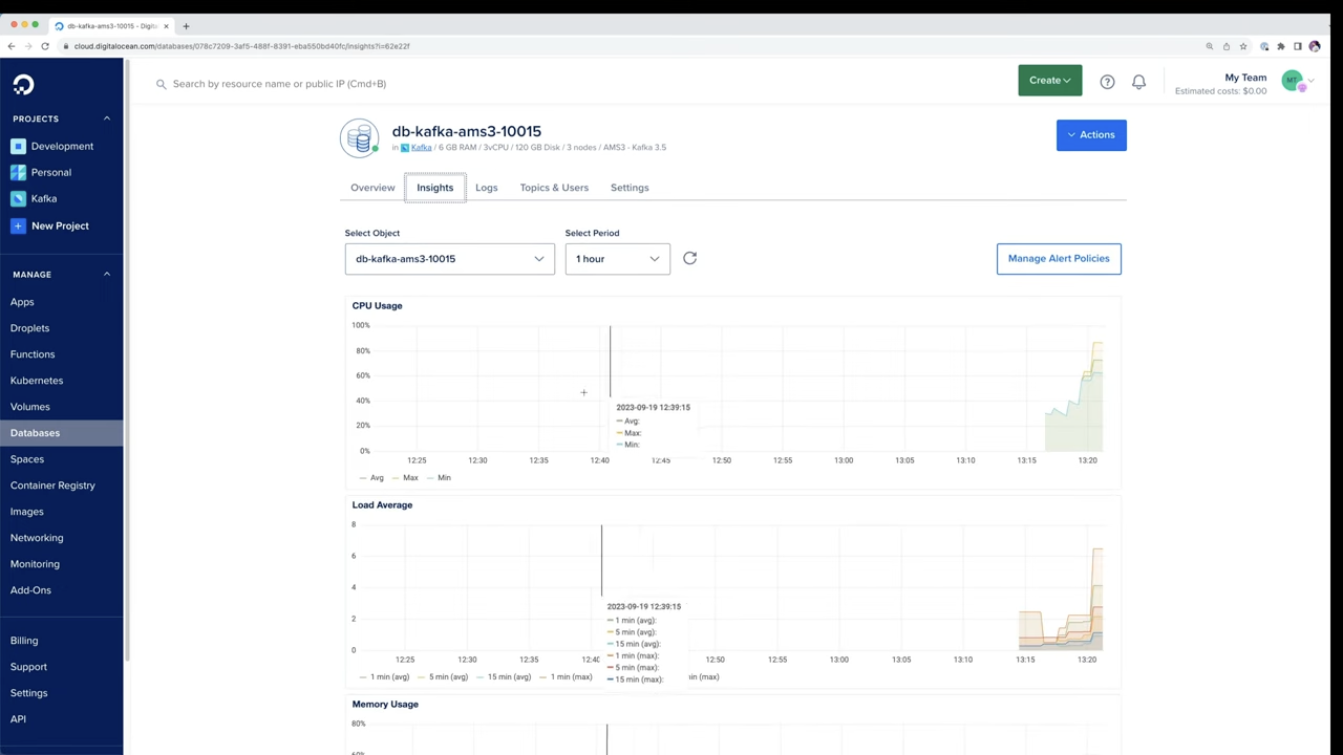
Task: Refresh the insights charts via the refresh icon
Action: [x=690, y=258]
